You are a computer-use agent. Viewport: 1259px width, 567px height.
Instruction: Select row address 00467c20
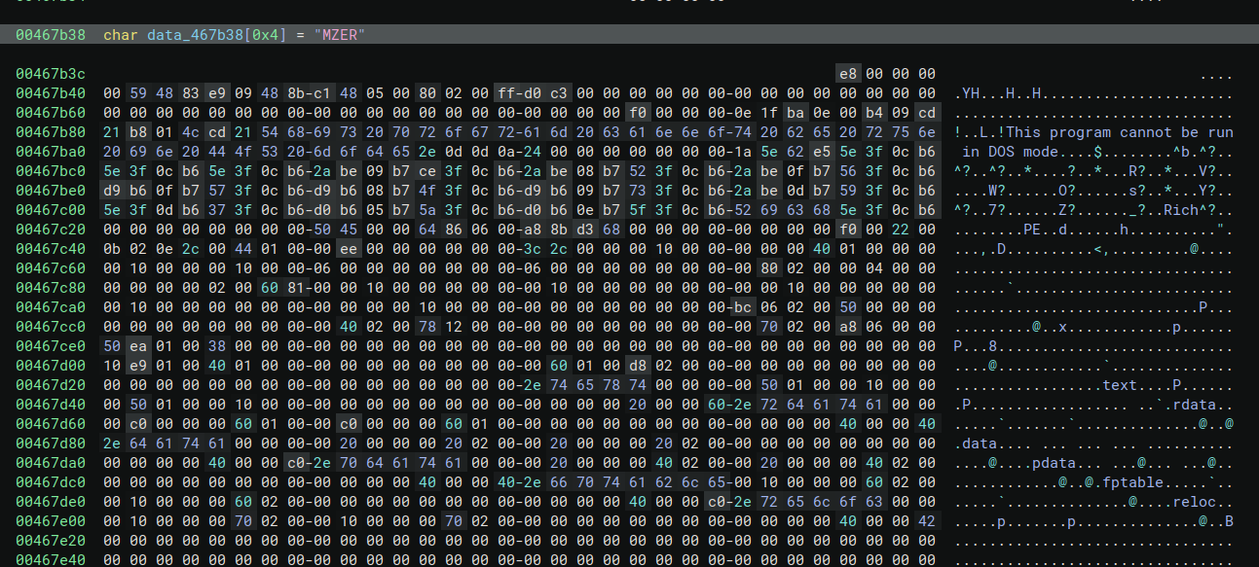(51, 230)
